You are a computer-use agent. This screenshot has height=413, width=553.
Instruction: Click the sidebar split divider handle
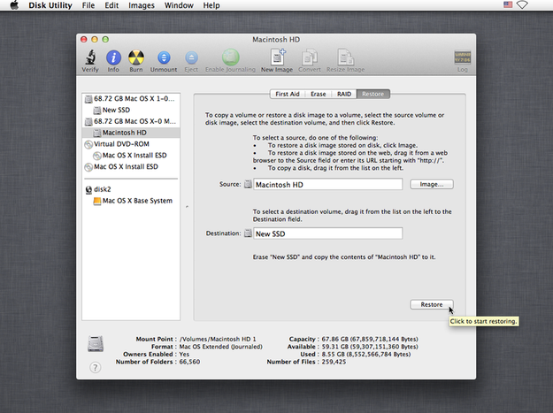[187, 207]
